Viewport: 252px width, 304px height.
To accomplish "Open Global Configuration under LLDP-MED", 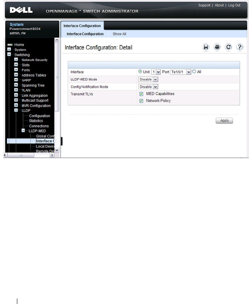I will click(x=45, y=136).
